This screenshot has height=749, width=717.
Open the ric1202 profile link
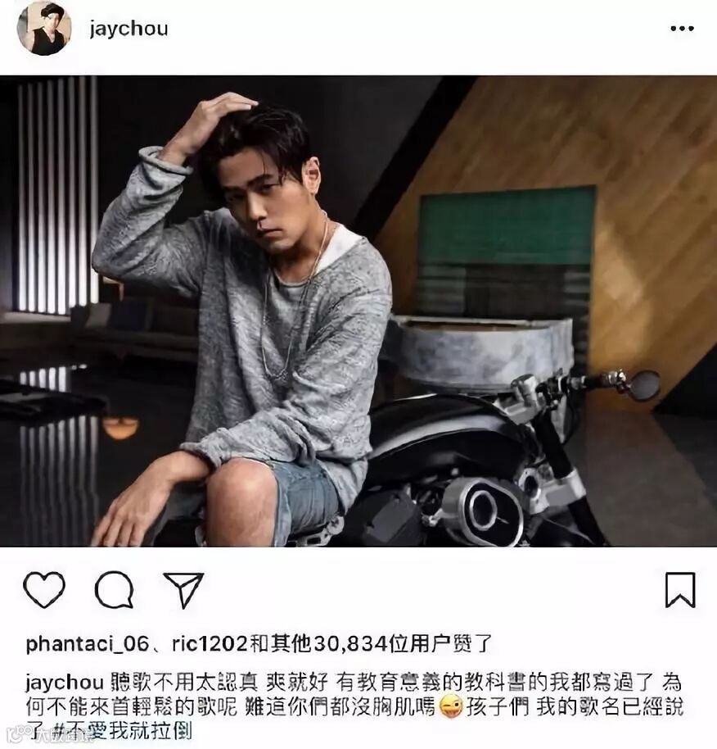(x=210, y=644)
